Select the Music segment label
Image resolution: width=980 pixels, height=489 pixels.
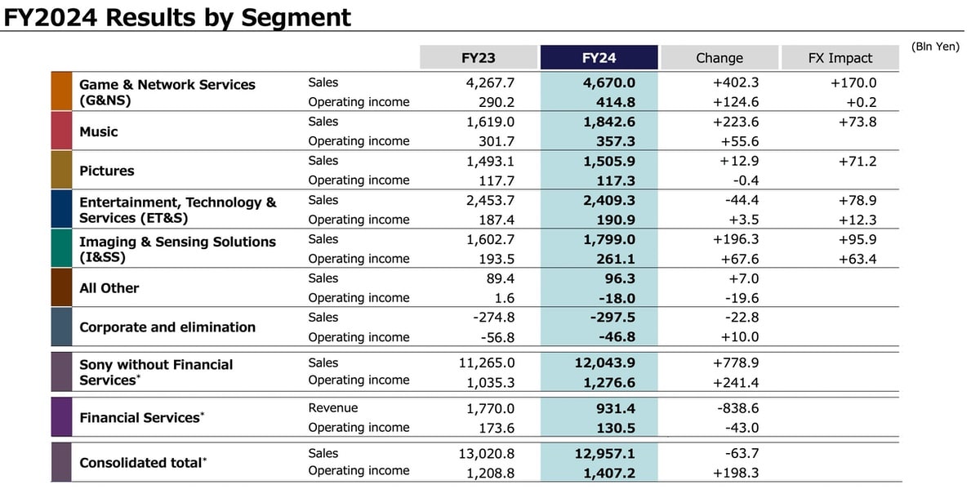coord(98,131)
